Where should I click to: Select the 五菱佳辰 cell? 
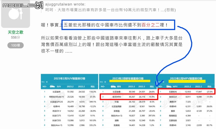click(x=173, y=121)
